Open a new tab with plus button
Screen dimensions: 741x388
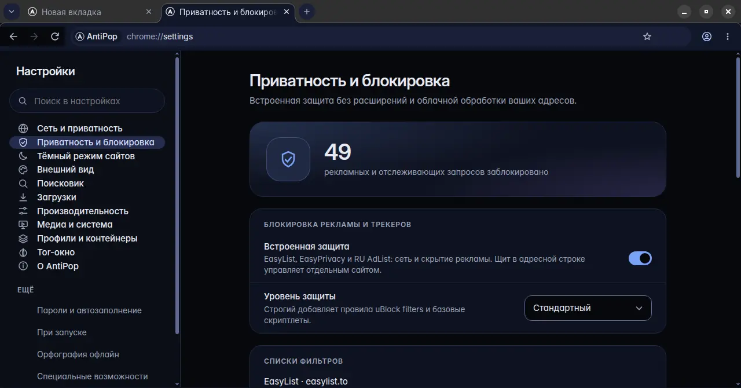307,12
